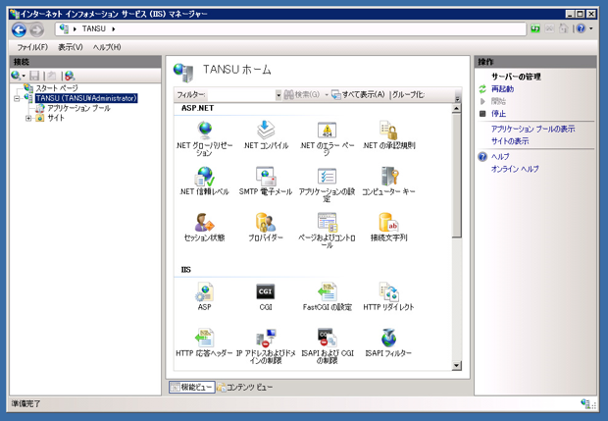
Task: Collapse the TANSU server tree node
Action: tap(17, 98)
